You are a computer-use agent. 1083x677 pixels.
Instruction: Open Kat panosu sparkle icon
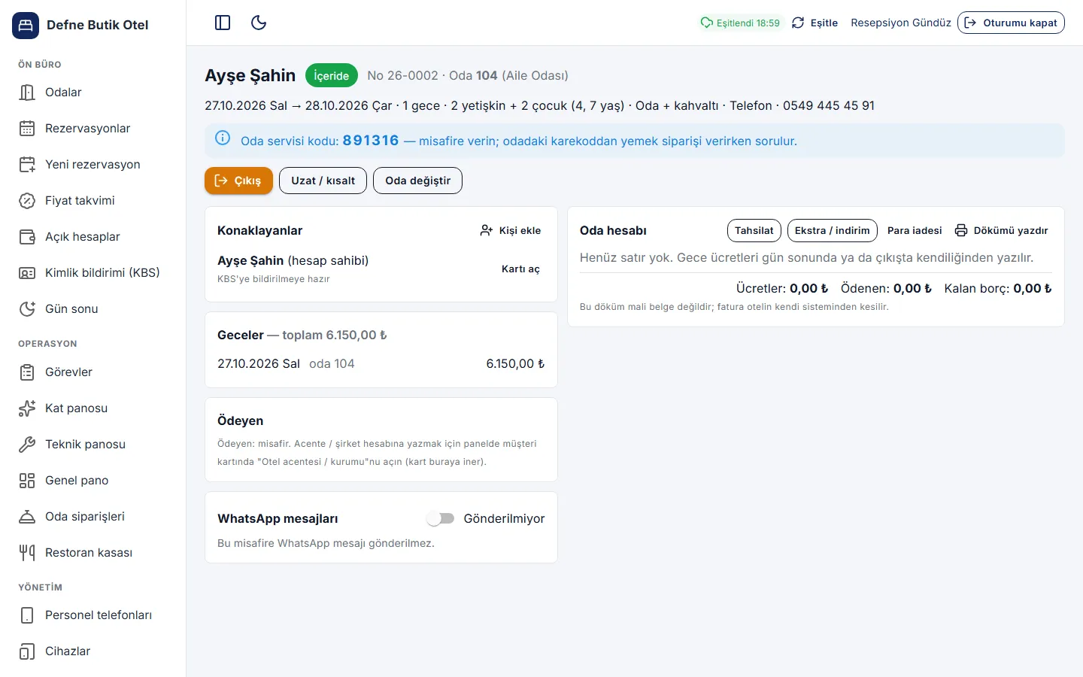coord(27,408)
